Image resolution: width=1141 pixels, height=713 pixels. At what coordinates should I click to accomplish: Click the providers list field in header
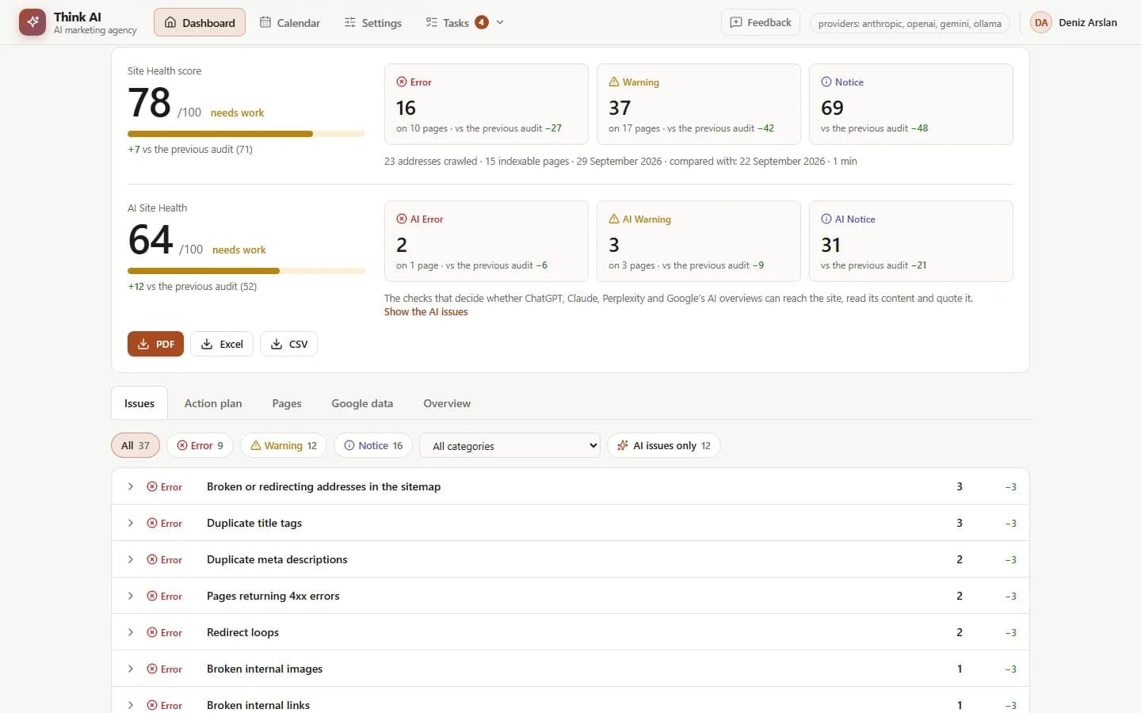point(910,23)
